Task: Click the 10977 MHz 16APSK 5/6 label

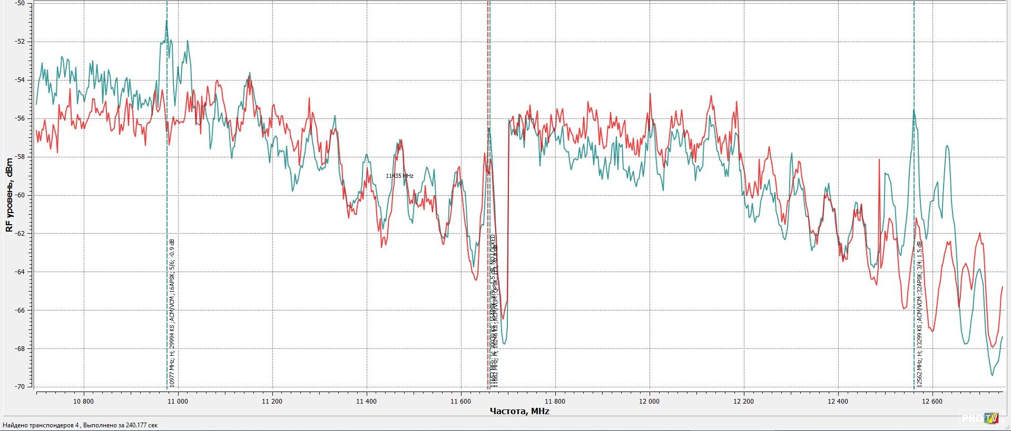Action: (172, 313)
